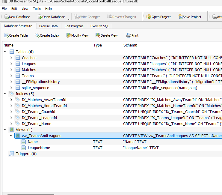Open the Tools menu
The image size is (222, 195).
pos(37,9)
